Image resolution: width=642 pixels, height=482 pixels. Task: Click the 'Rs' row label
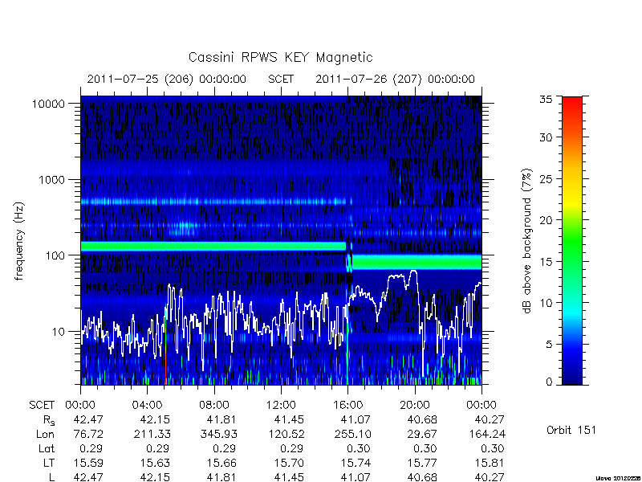pos(49,420)
